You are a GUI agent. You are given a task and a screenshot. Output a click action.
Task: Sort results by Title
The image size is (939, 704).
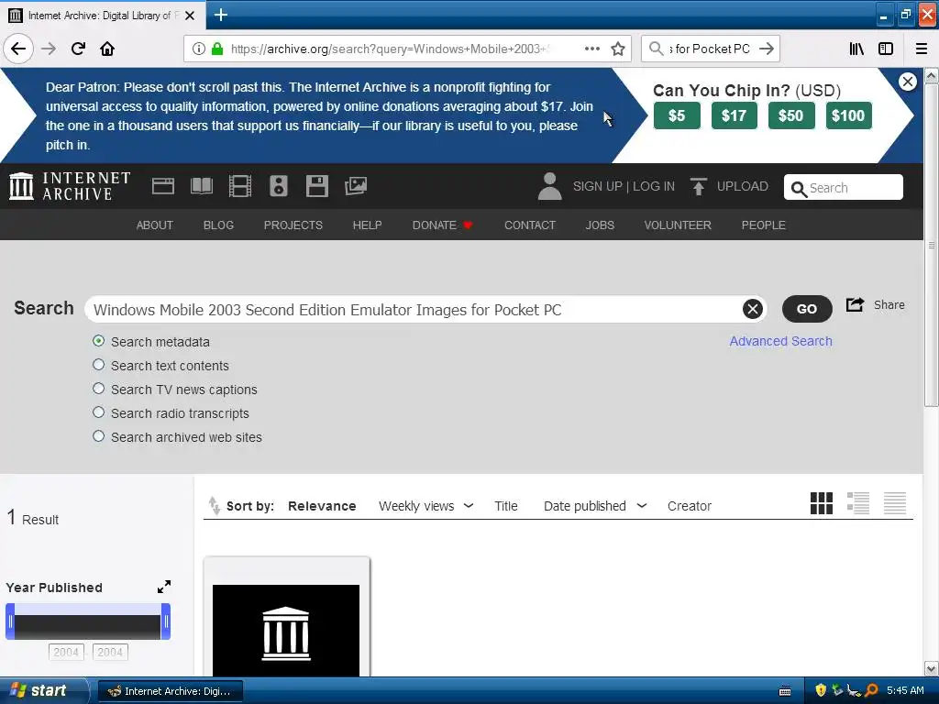506,506
